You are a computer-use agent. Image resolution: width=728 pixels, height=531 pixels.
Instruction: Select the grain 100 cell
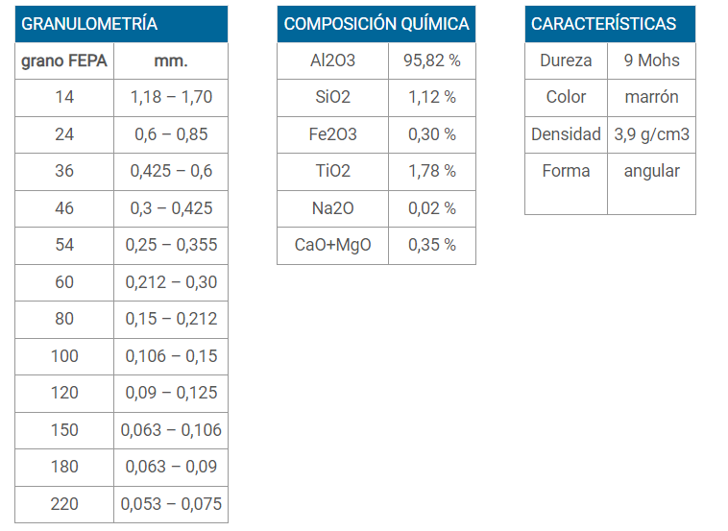click(x=64, y=356)
